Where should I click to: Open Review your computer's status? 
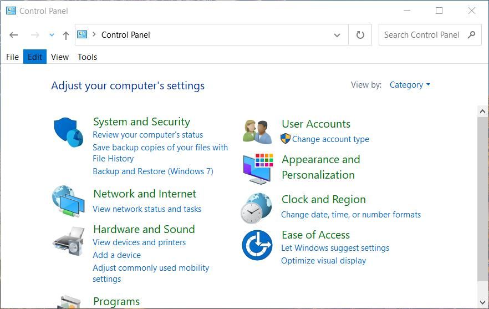point(148,135)
